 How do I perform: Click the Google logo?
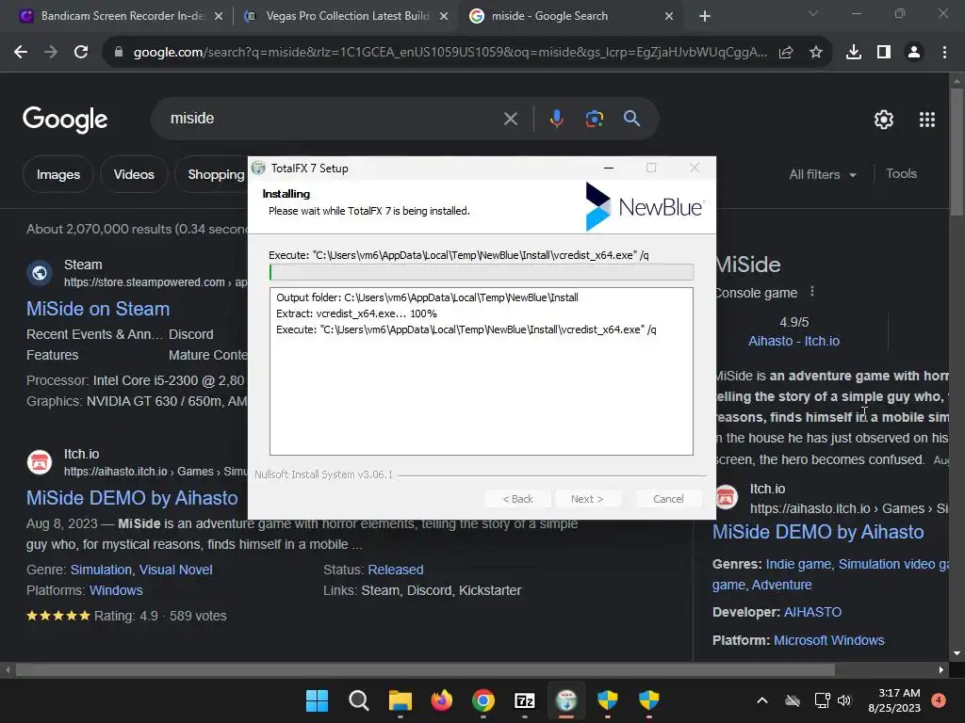(65, 120)
